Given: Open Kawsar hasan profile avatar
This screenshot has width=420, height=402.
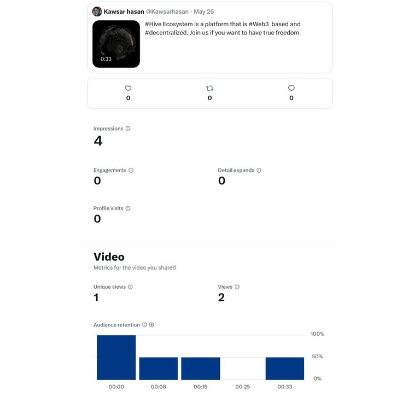Looking at the screenshot, I should (x=97, y=11).
